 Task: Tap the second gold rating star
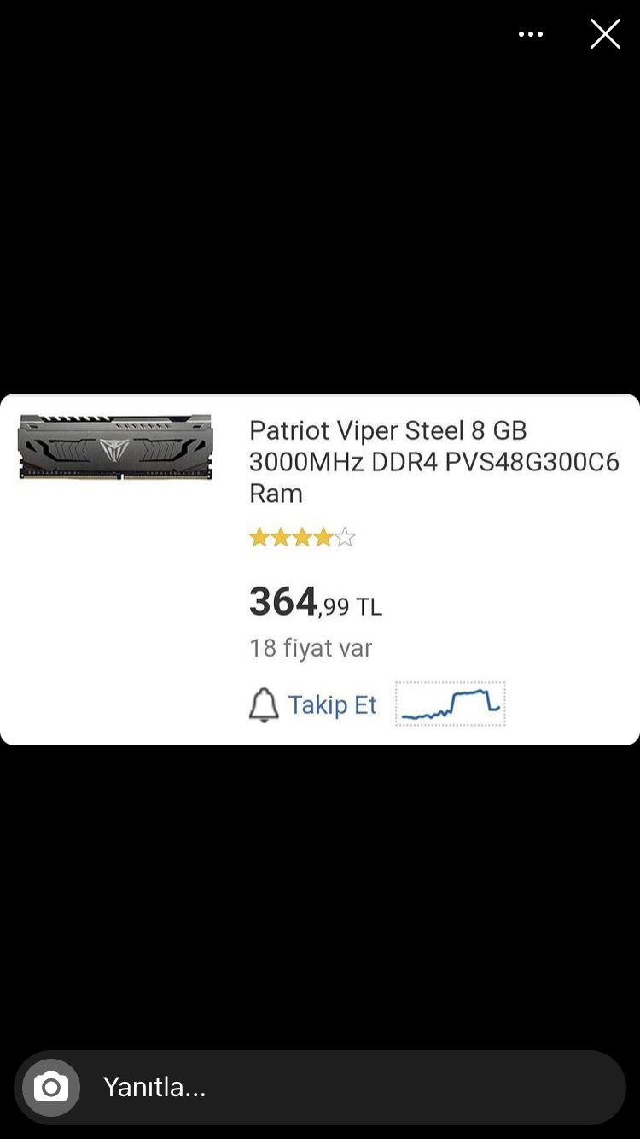click(x=280, y=538)
